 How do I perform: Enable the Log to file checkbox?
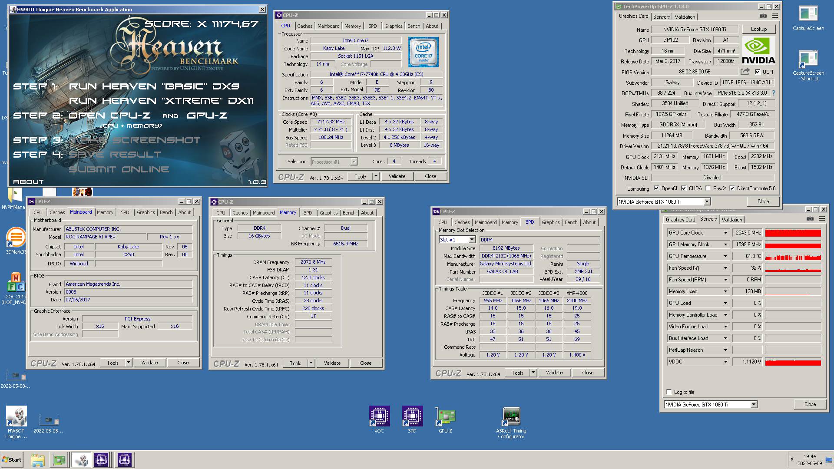point(669,392)
